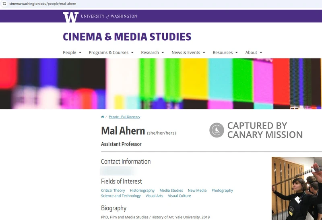322x220 pixels.
Task: Click the Contact Information heading
Action: (x=126, y=162)
